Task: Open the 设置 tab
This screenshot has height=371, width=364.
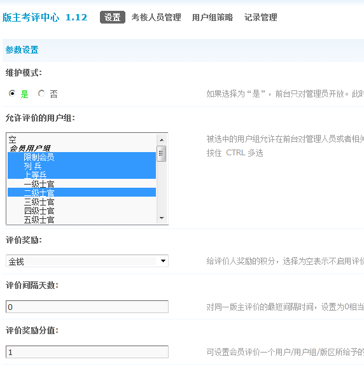Action: [x=113, y=17]
